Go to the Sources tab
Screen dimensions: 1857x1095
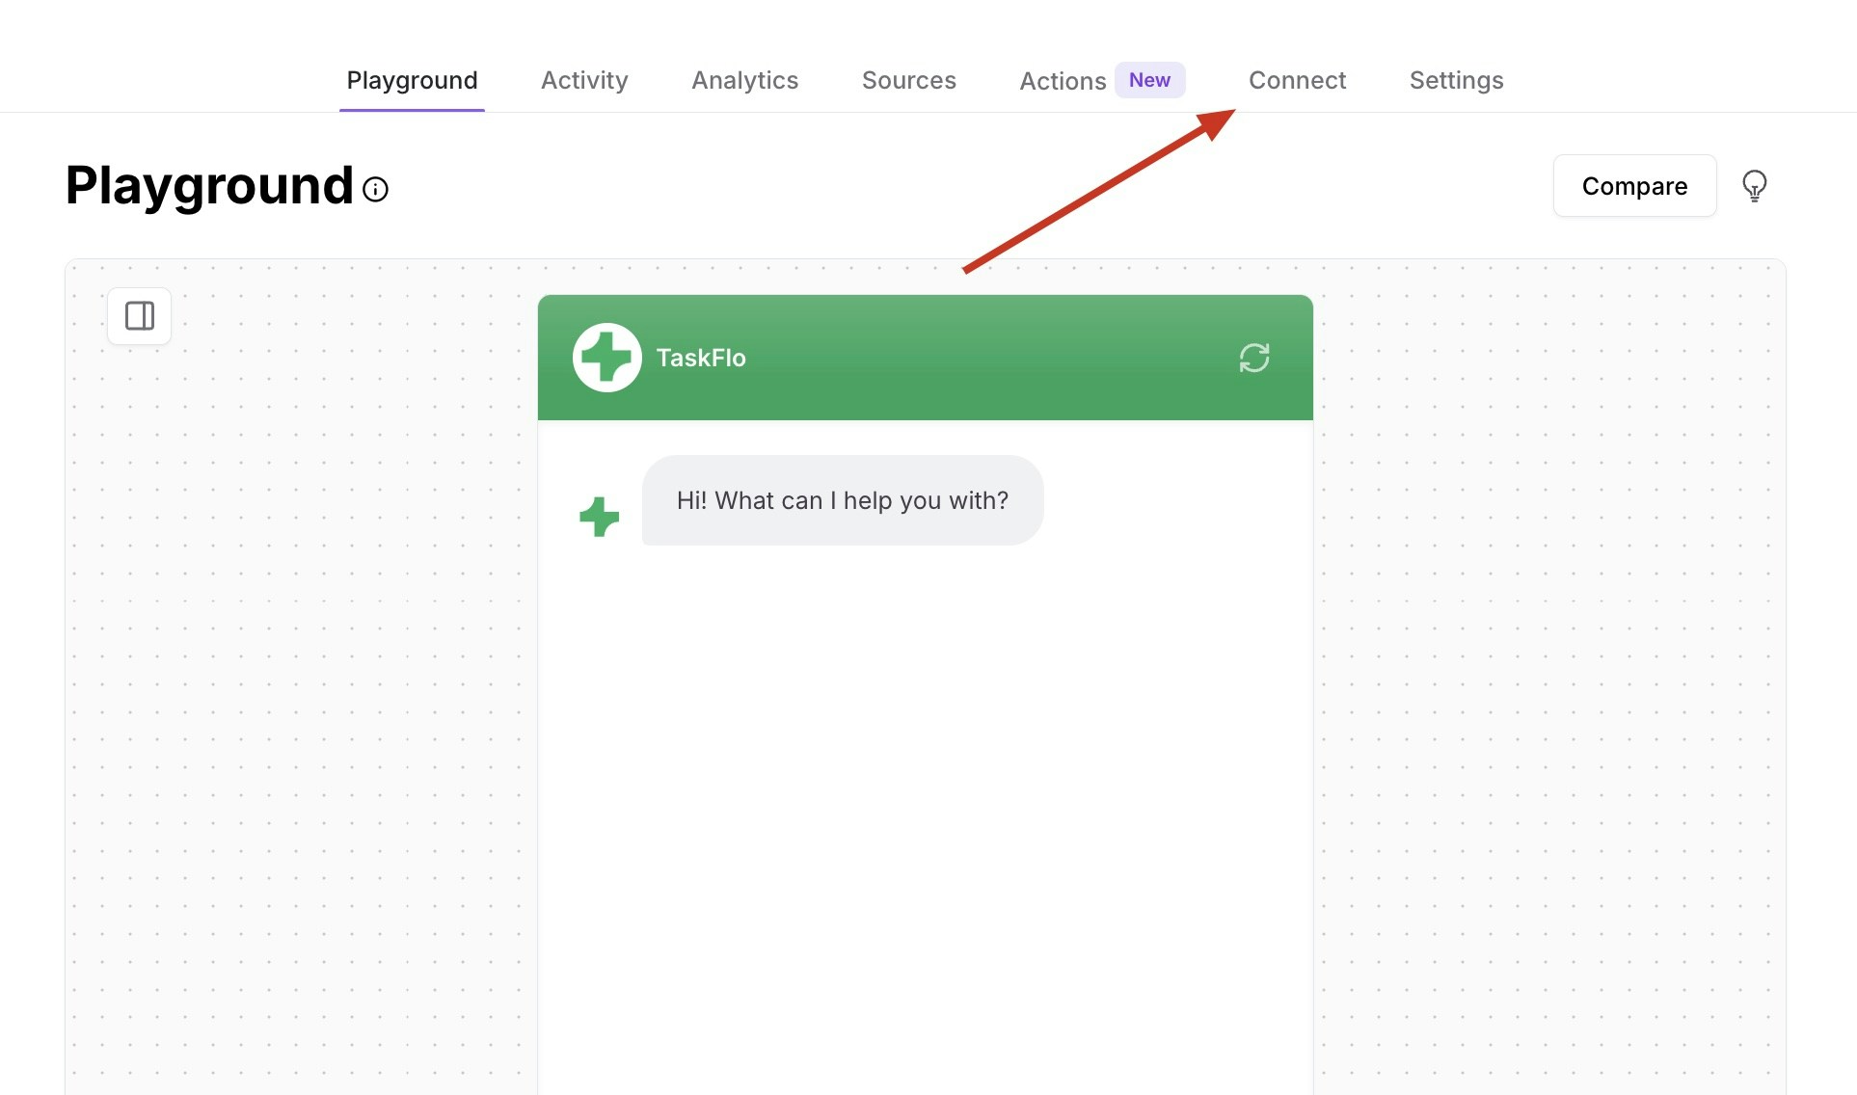[x=908, y=80]
